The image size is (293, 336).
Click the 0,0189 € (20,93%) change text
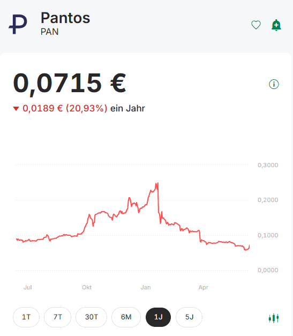pyautogui.click(x=65, y=108)
